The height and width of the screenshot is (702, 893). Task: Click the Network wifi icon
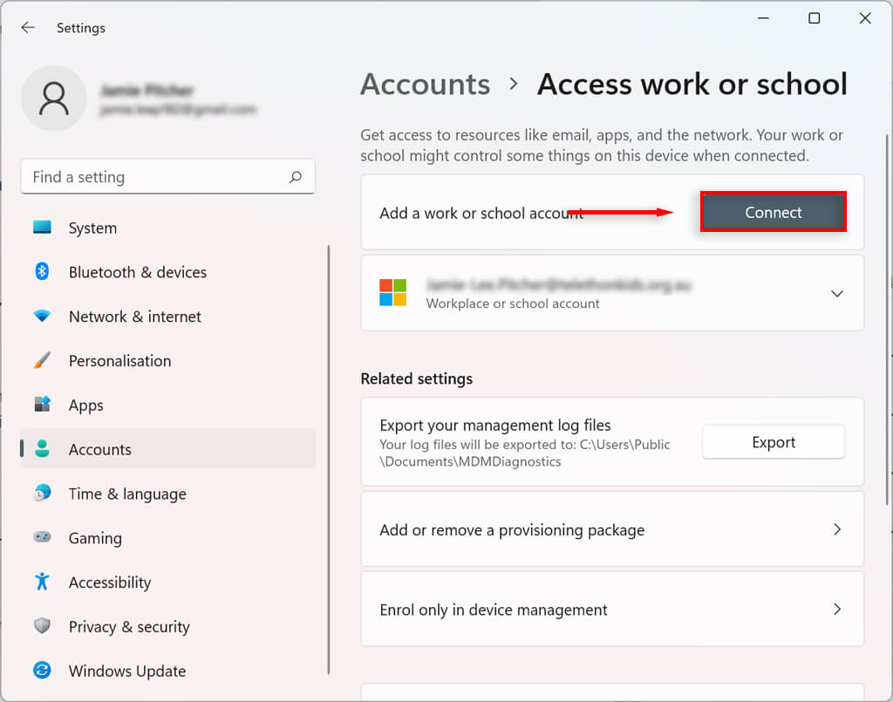coord(42,317)
